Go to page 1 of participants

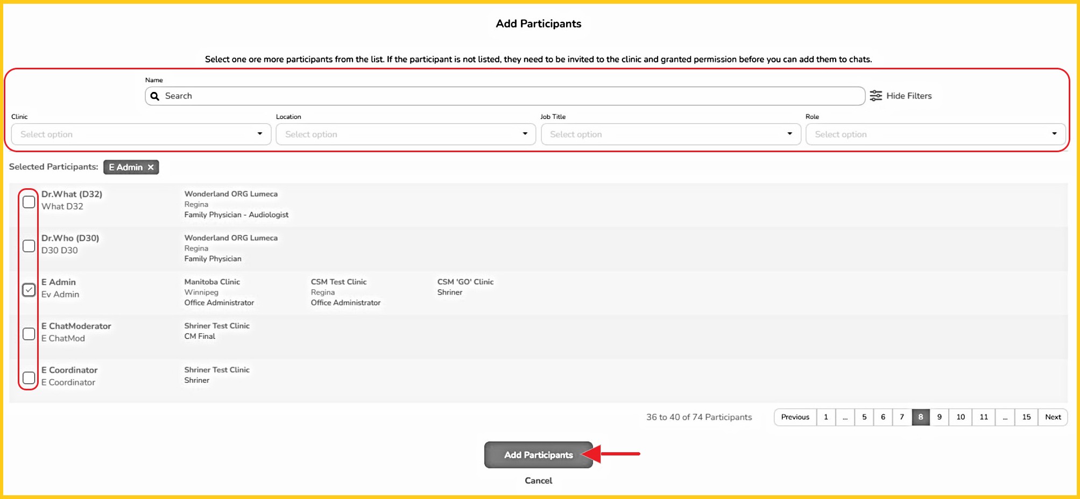(x=825, y=417)
